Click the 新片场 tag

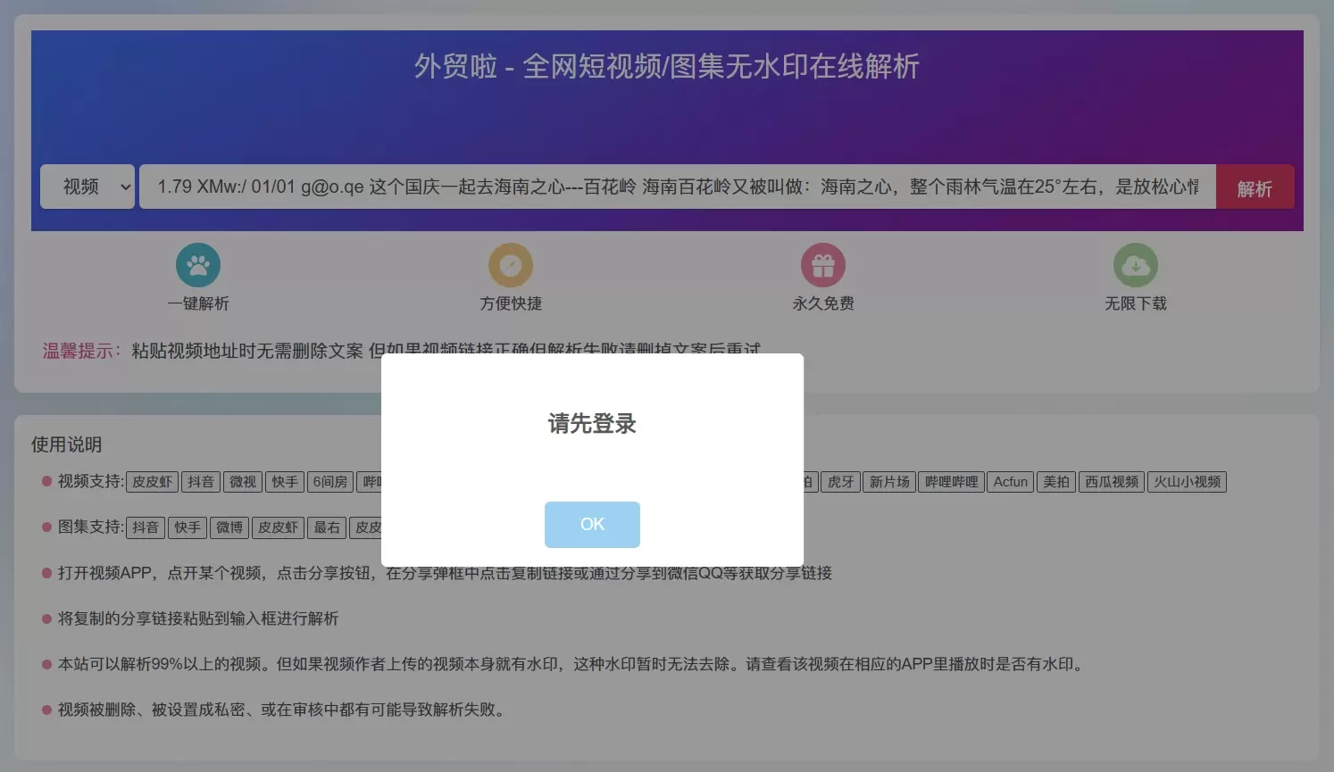[x=889, y=482]
